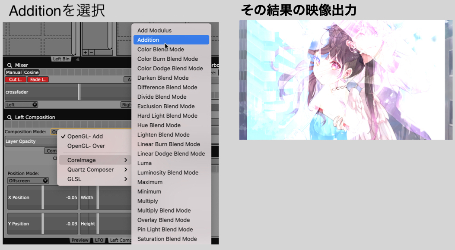The height and width of the screenshot is (250, 455).
Task: Open the Left channel dropdown
Action: (x=21, y=105)
